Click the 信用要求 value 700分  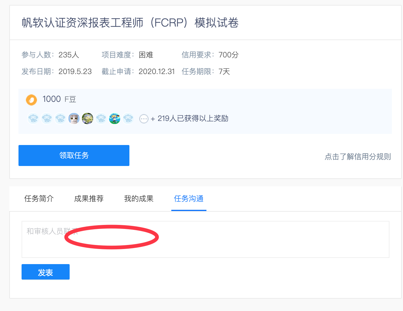[229, 55]
